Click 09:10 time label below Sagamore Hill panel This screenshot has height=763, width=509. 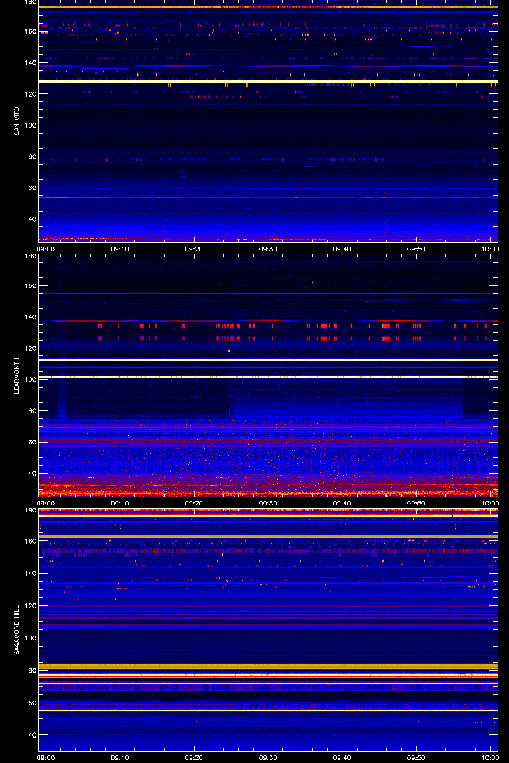[x=120, y=757]
